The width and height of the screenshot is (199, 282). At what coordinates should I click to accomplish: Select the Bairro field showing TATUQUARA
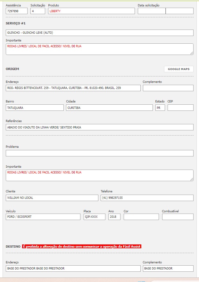click(35, 108)
